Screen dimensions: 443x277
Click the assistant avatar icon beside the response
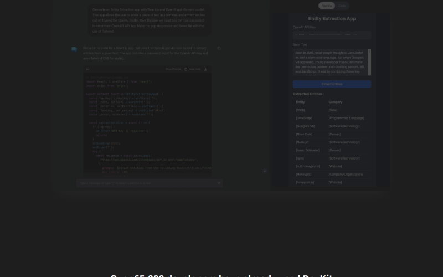pyautogui.click(x=74, y=49)
